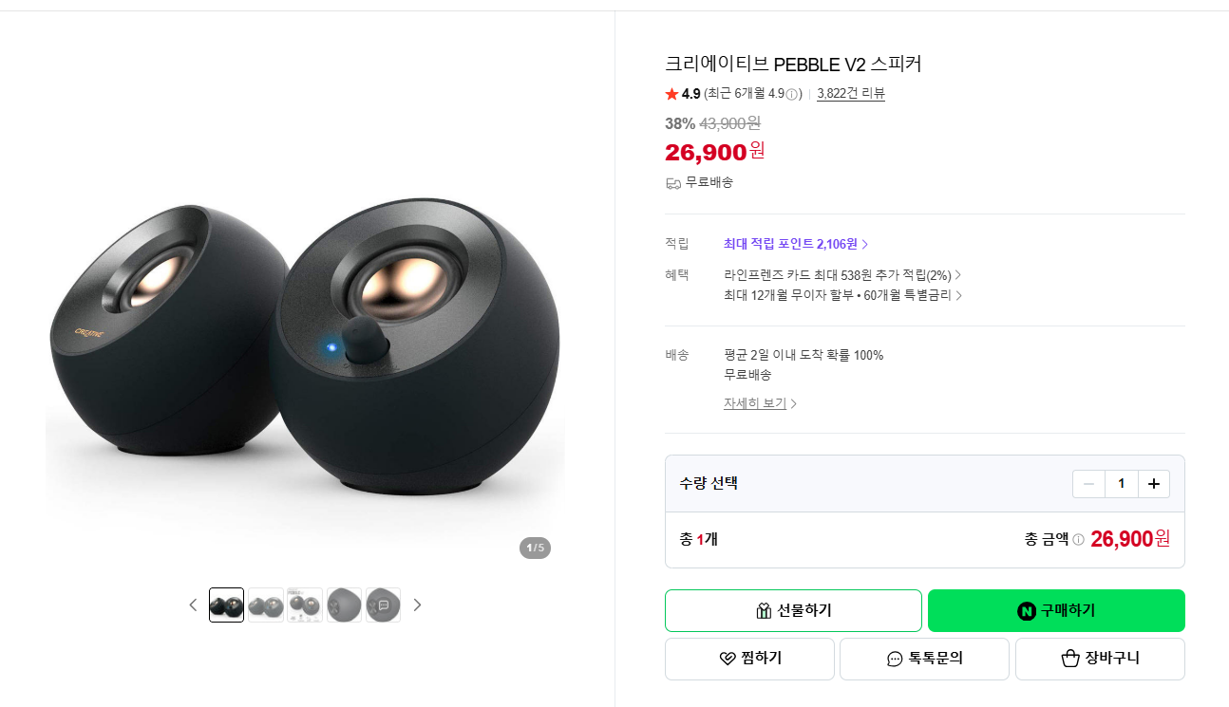Open 톡톡문의 chat inquiry
1229x707 pixels.
click(924, 659)
